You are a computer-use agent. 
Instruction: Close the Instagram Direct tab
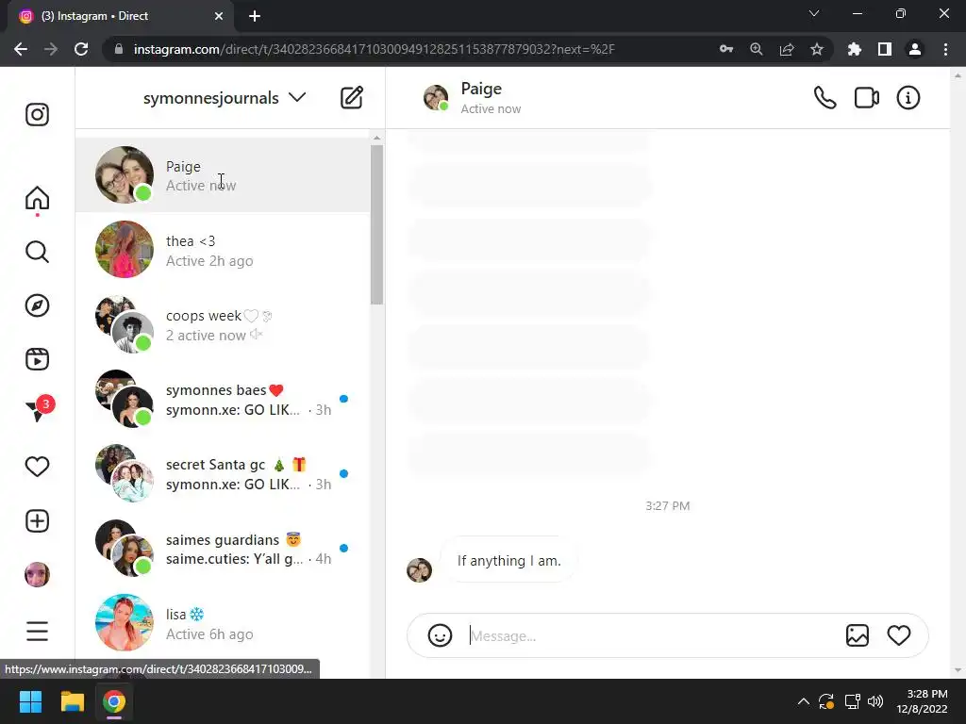(219, 16)
